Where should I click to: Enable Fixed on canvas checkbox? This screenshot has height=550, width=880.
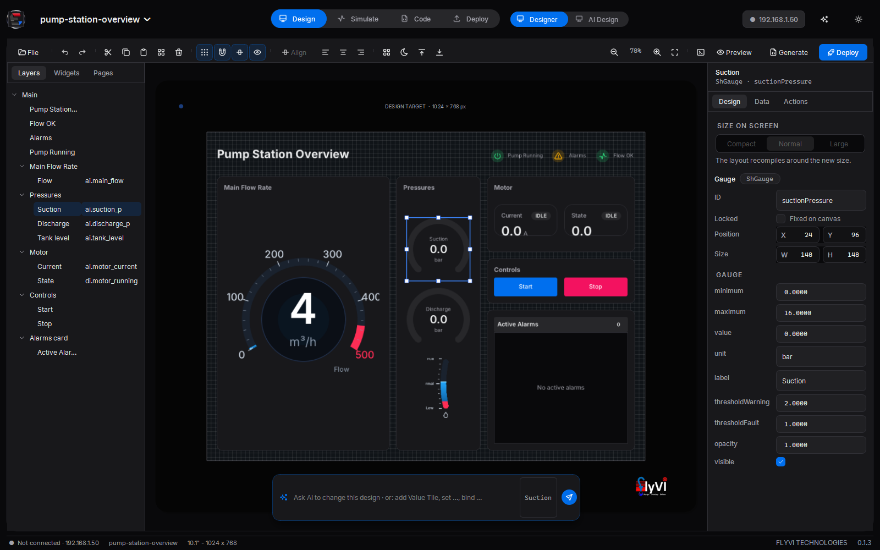[780, 219]
